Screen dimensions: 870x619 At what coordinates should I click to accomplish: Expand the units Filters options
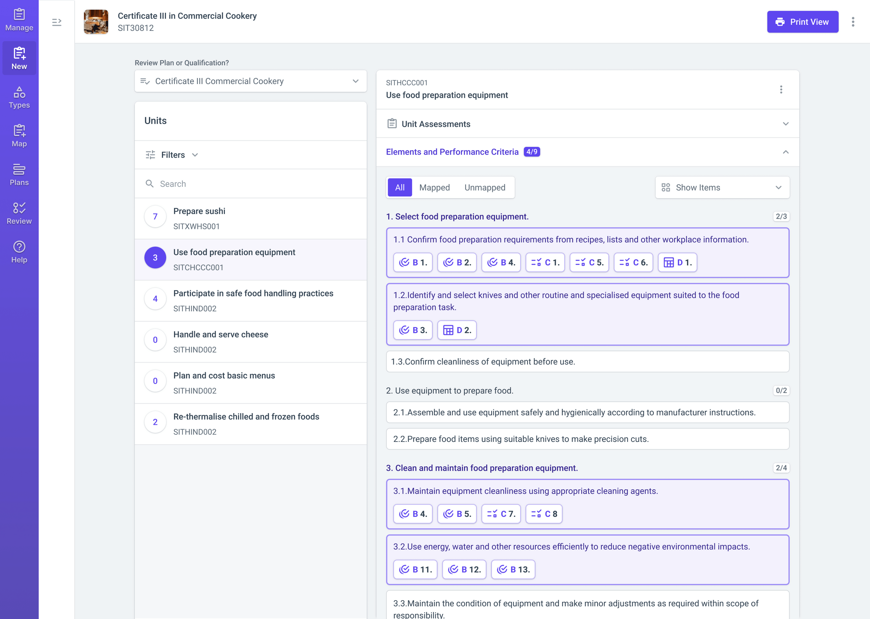click(x=172, y=155)
